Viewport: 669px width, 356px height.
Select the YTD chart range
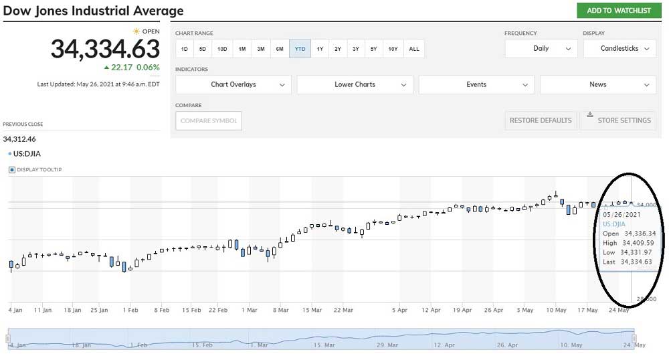300,49
